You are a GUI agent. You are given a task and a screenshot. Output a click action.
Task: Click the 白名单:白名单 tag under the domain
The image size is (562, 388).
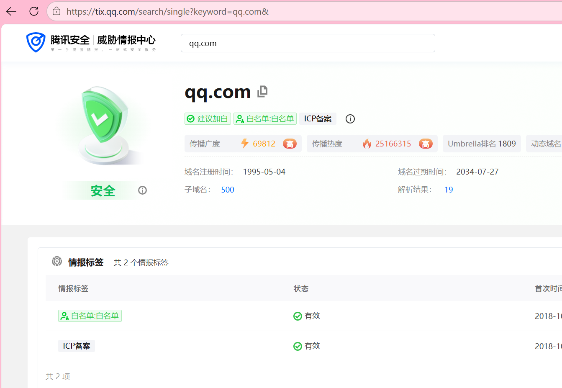[265, 119]
